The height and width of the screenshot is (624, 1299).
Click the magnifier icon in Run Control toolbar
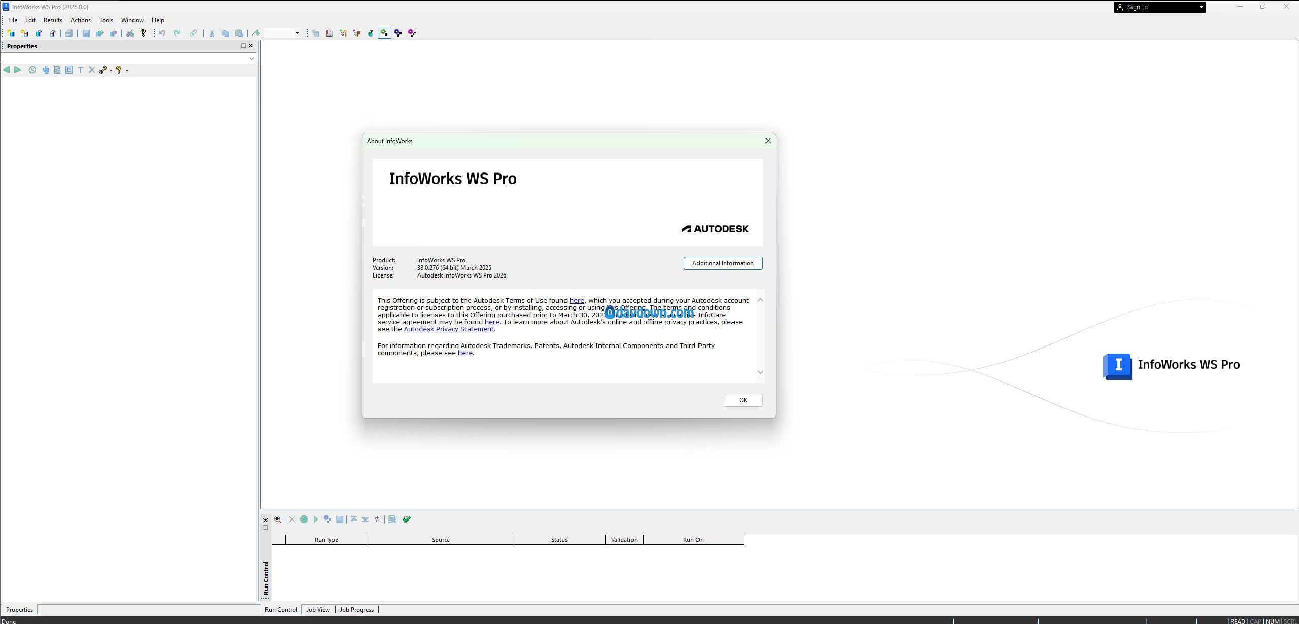[278, 519]
